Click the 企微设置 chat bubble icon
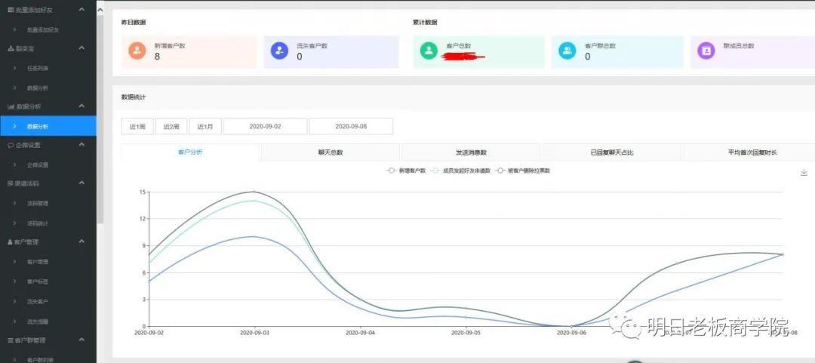 point(11,145)
